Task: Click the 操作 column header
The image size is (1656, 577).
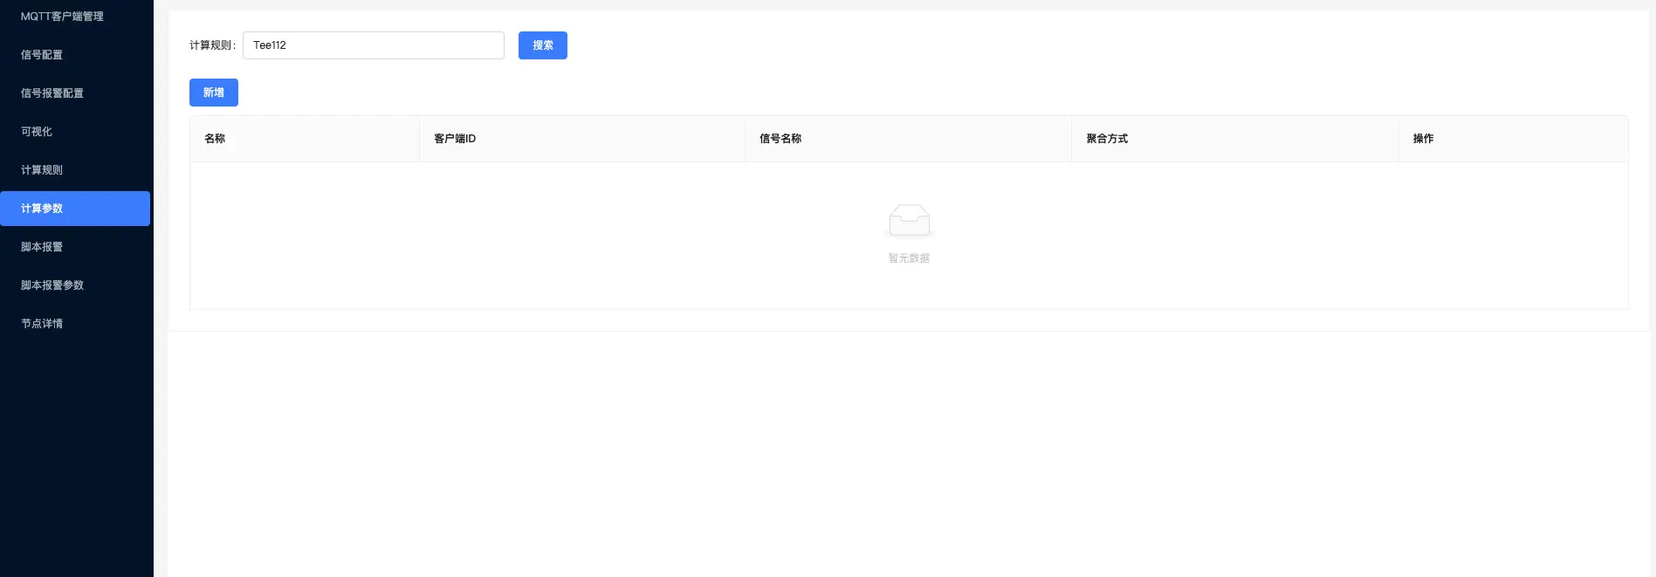Action: (1514, 139)
